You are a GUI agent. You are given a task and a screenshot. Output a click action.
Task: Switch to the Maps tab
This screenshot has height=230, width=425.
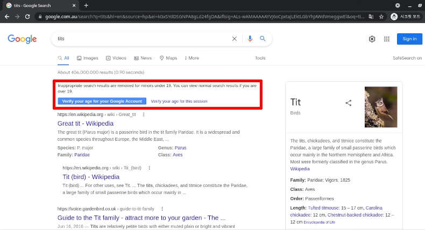click(x=168, y=58)
